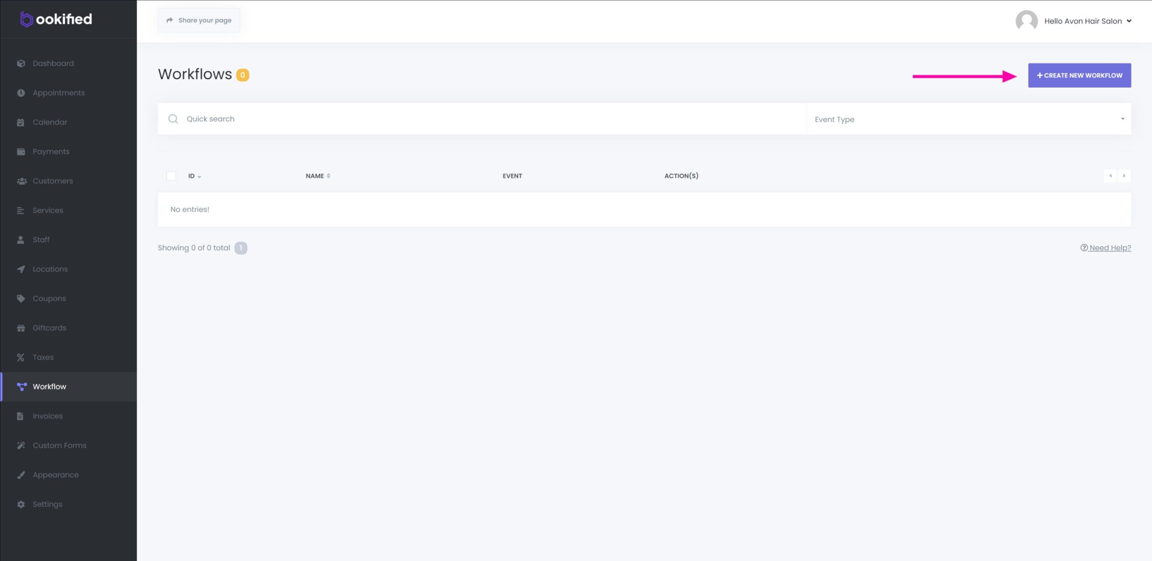Sort table by NAME column
The height and width of the screenshot is (561, 1152).
coord(318,176)
